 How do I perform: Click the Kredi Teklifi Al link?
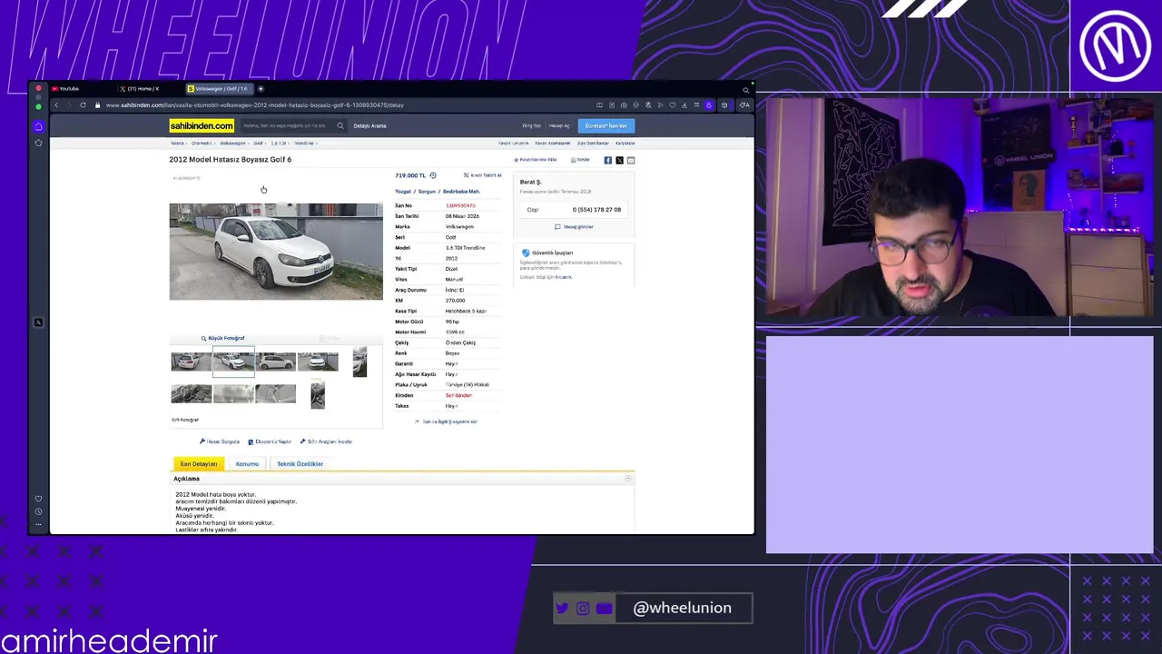482,175
